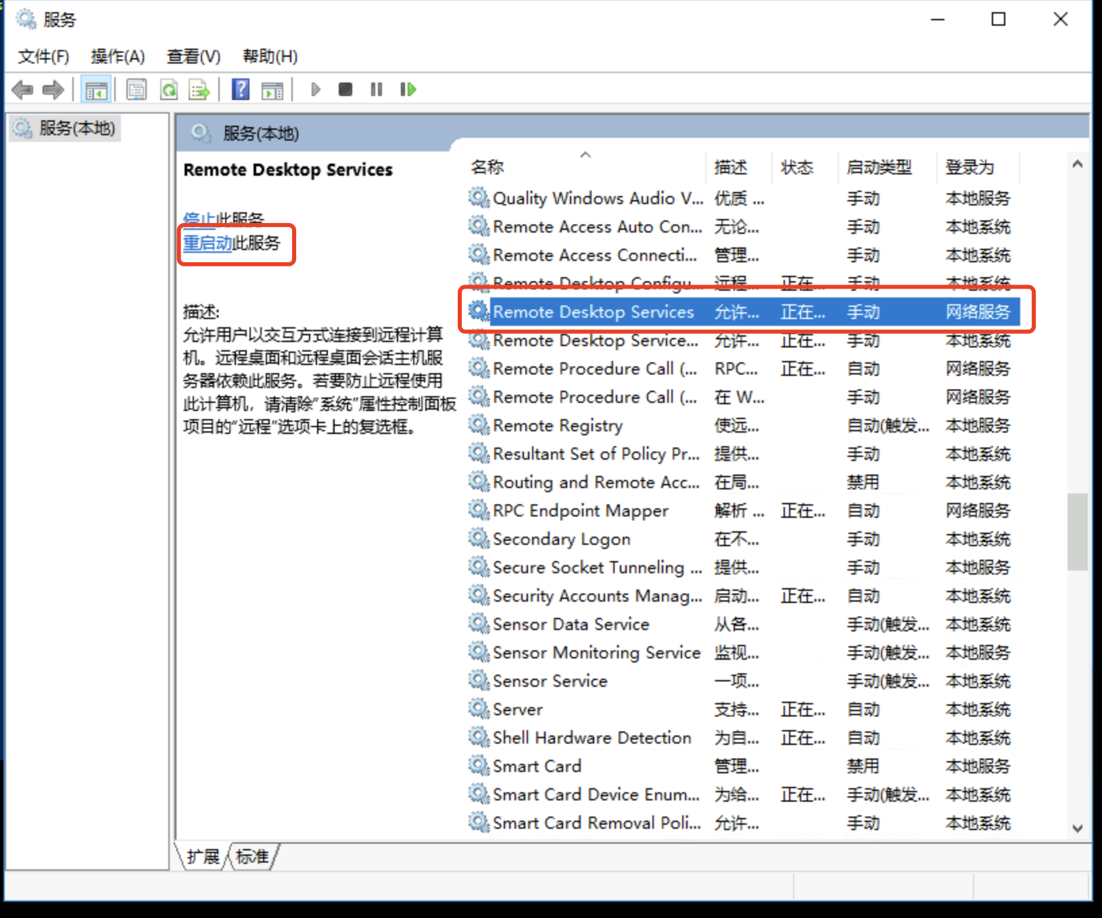Image resolution: width=1102 pixels, height=918 pixels.
Task: Click the Back arrow in the toolbar
Action: click(x=22, y=89)
